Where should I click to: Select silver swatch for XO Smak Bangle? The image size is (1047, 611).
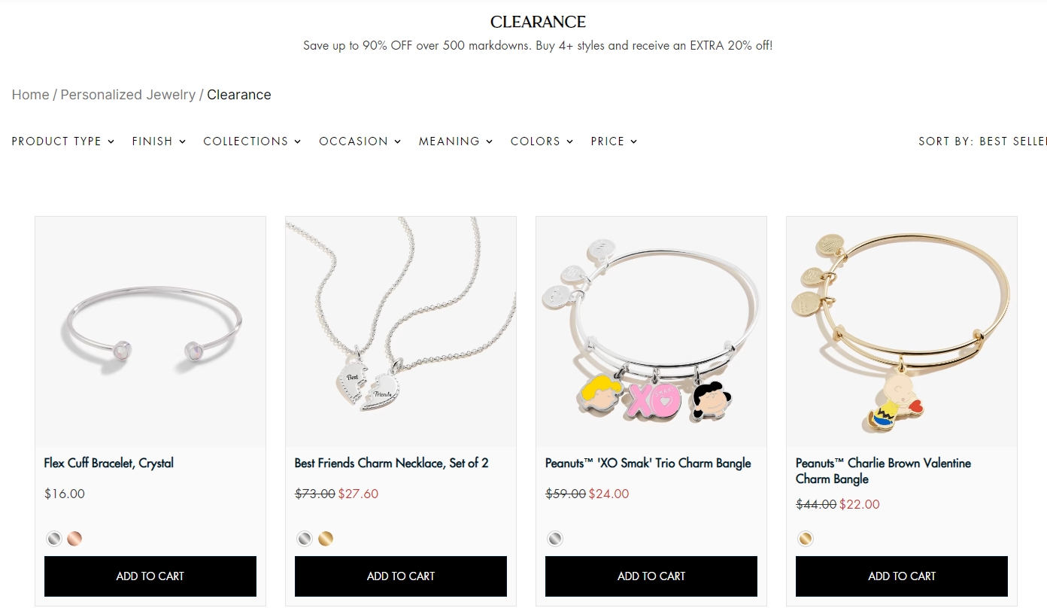(554, 539)
